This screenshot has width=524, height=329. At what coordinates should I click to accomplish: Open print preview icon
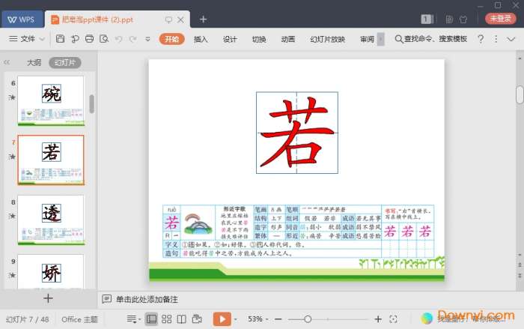104,39
